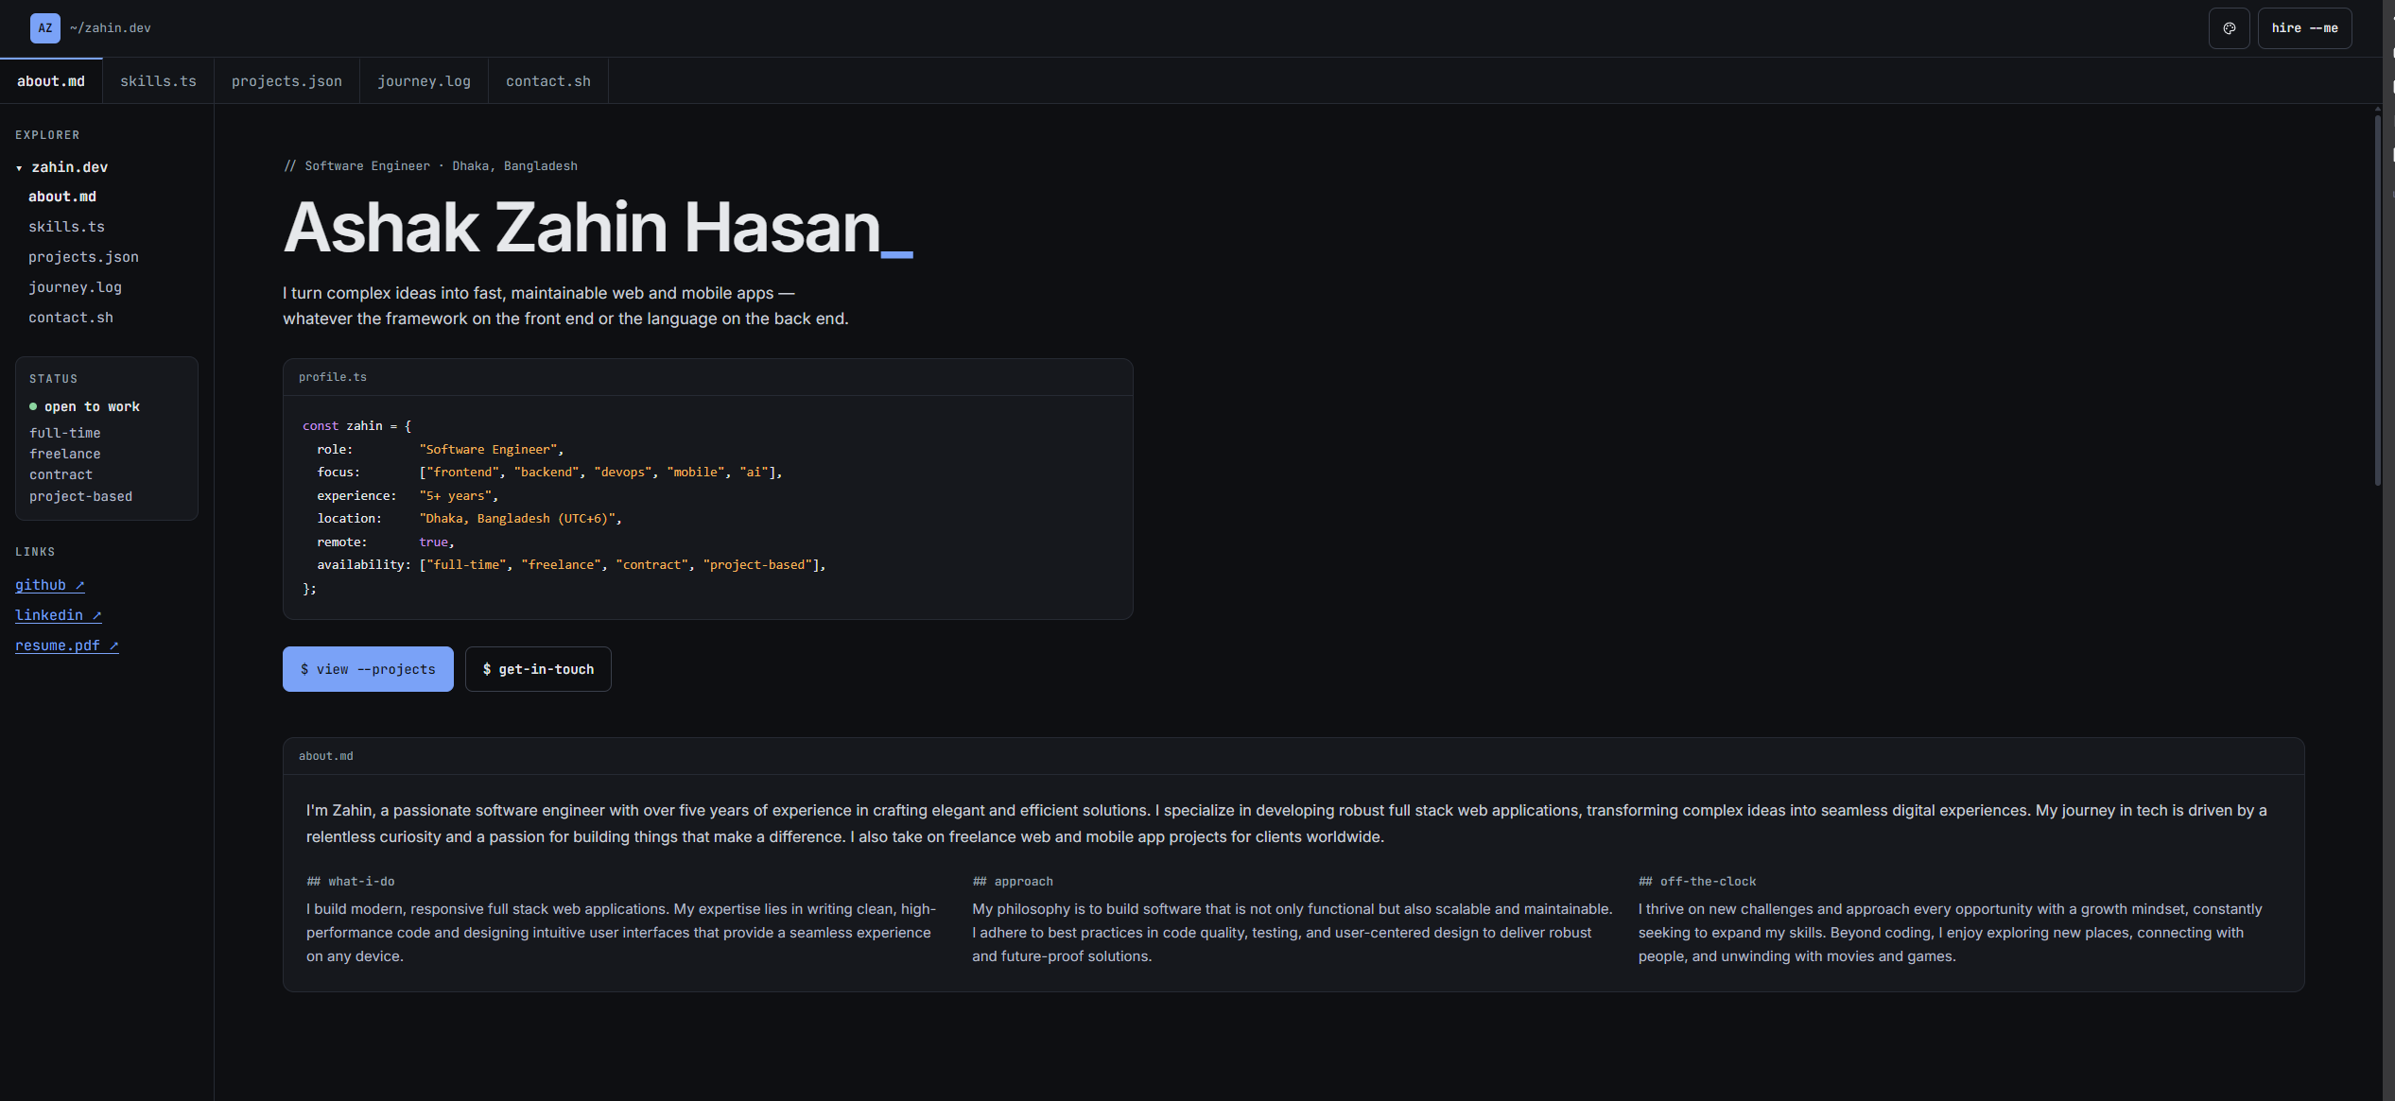Click the '## off-the-clock' heading

(1697, 881)
